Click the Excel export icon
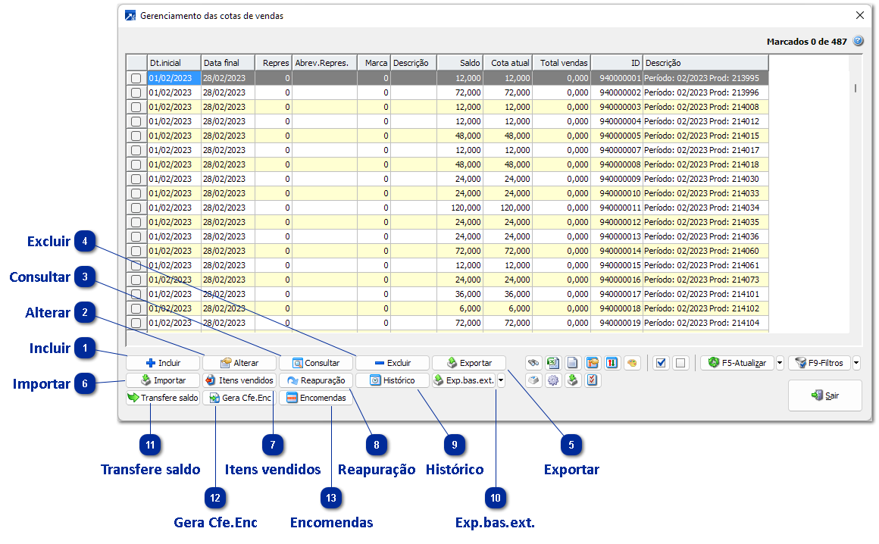 (x=554, y=363)
